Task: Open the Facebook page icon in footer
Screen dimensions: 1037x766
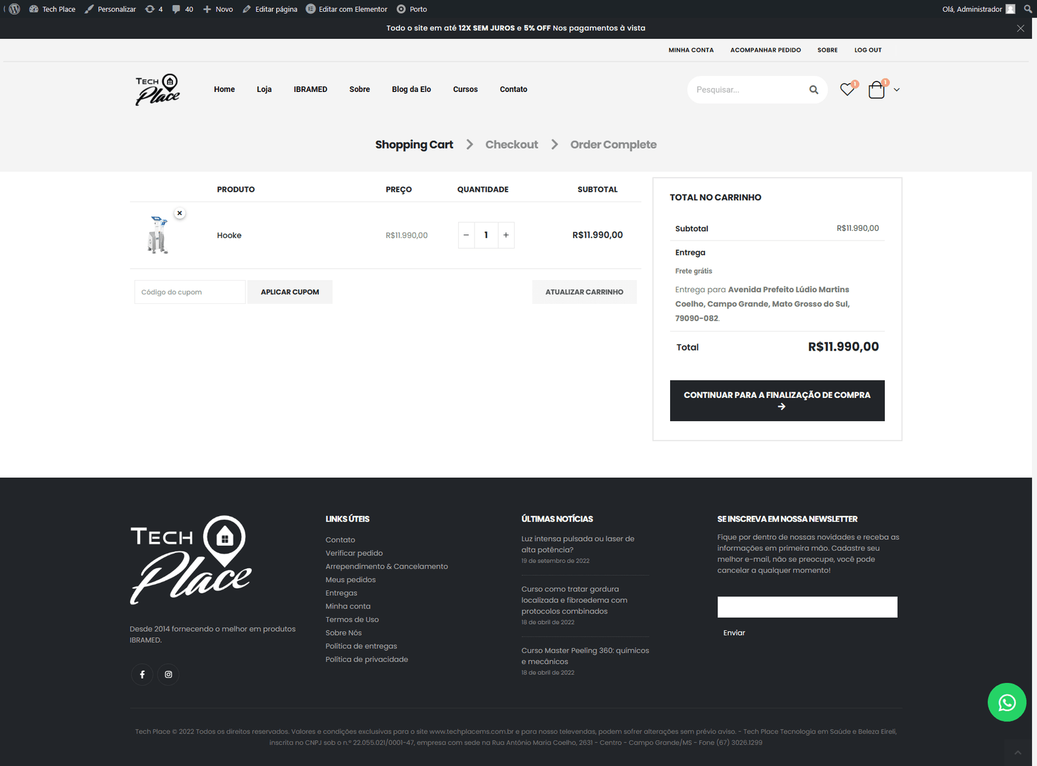Action: 142,675
